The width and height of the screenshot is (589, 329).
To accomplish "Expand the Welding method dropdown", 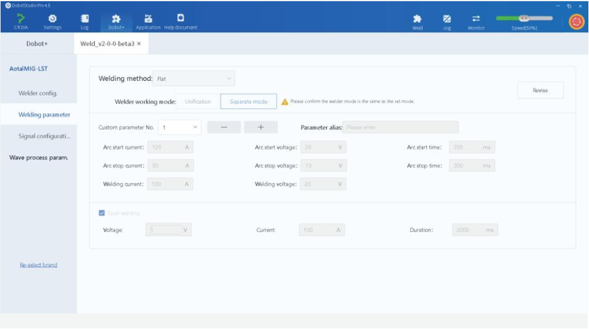I will (194, 79).
